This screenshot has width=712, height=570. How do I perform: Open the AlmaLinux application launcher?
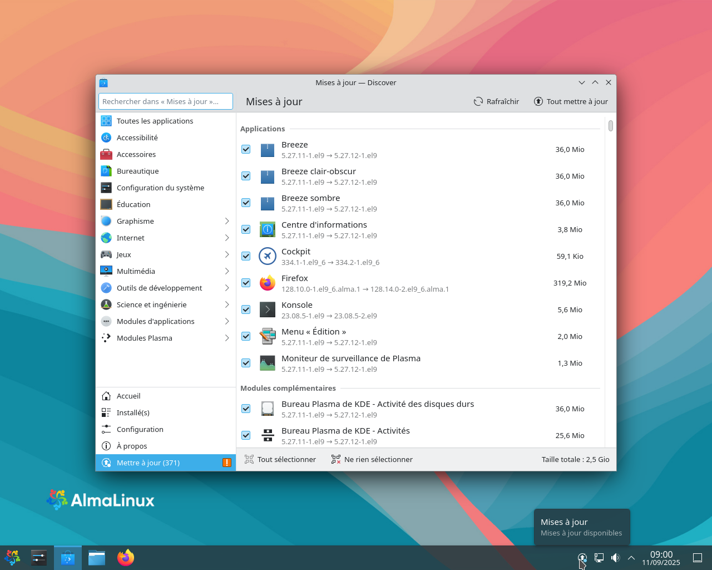click(12, 558)
